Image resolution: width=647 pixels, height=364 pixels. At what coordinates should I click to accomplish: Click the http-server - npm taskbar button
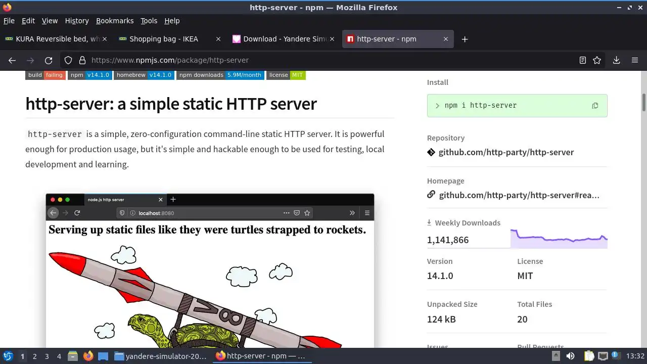(261, 356)
